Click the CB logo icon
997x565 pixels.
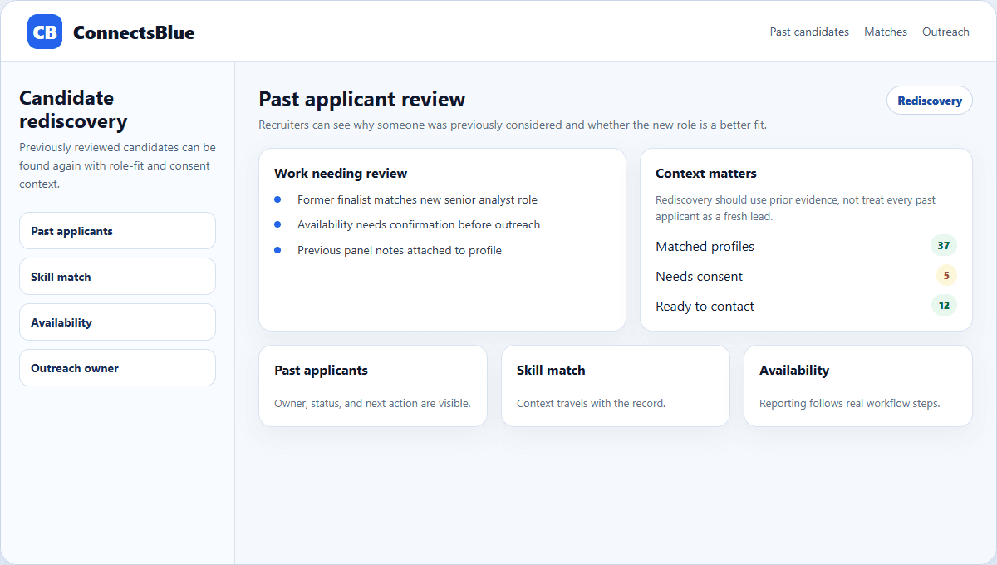pos(45,32)
